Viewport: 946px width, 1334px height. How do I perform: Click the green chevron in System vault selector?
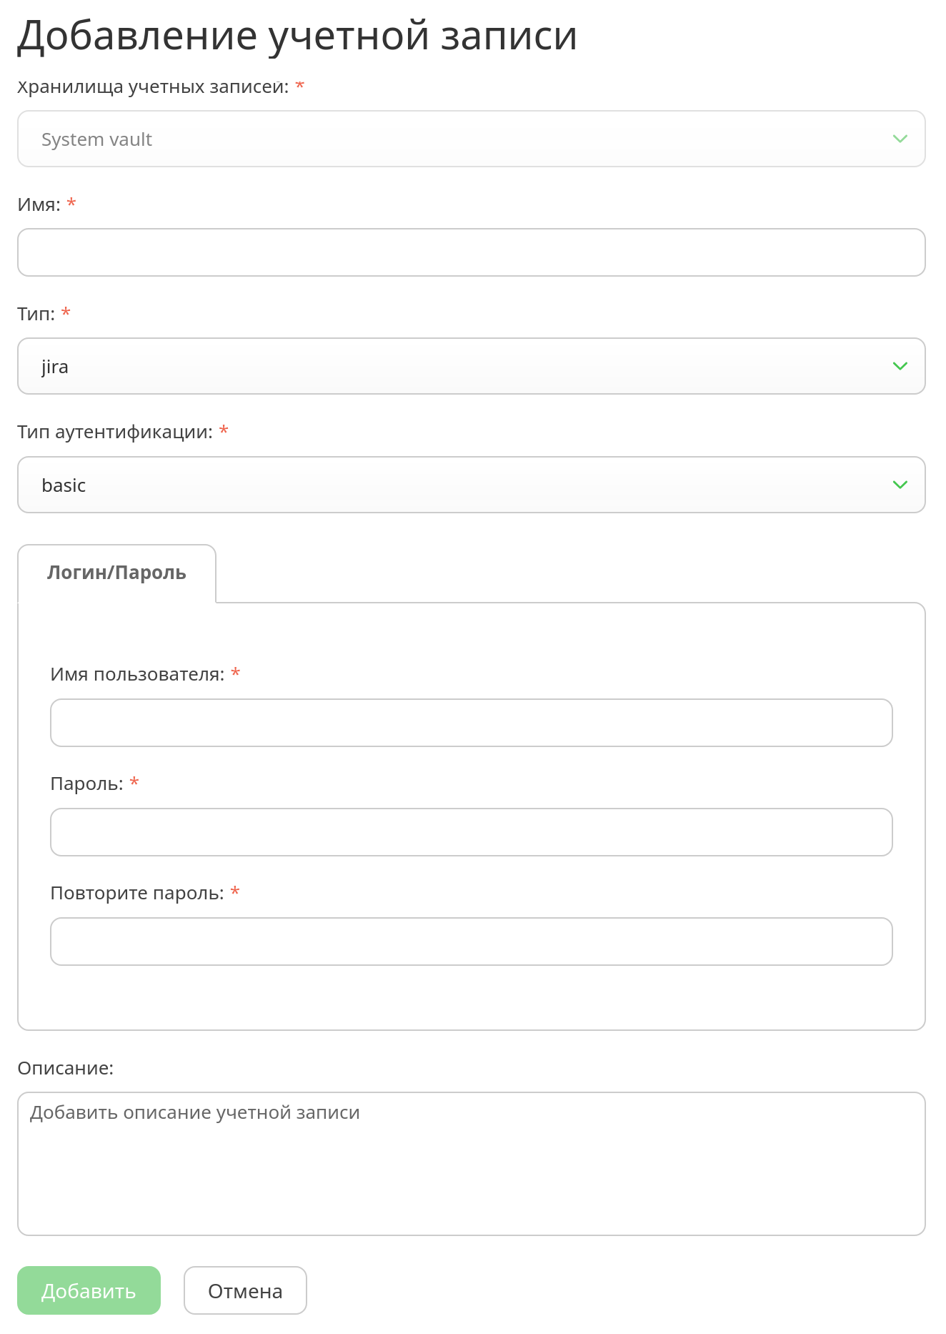[x=900, y=139]
